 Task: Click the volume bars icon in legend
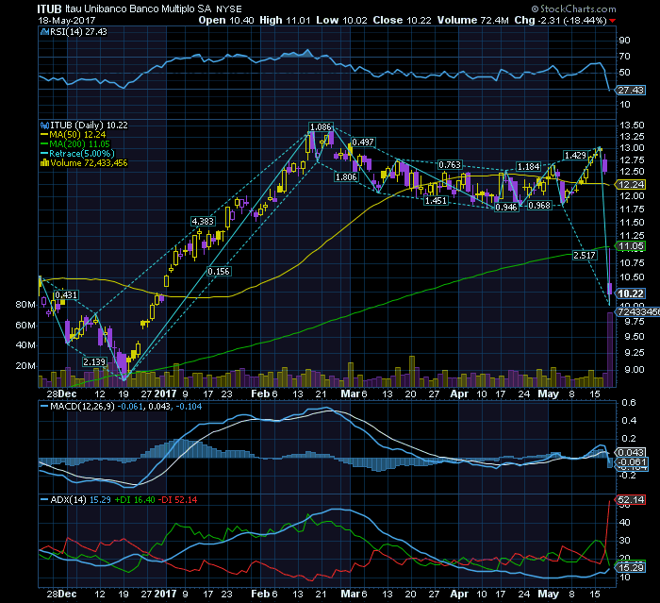point(44,163)
